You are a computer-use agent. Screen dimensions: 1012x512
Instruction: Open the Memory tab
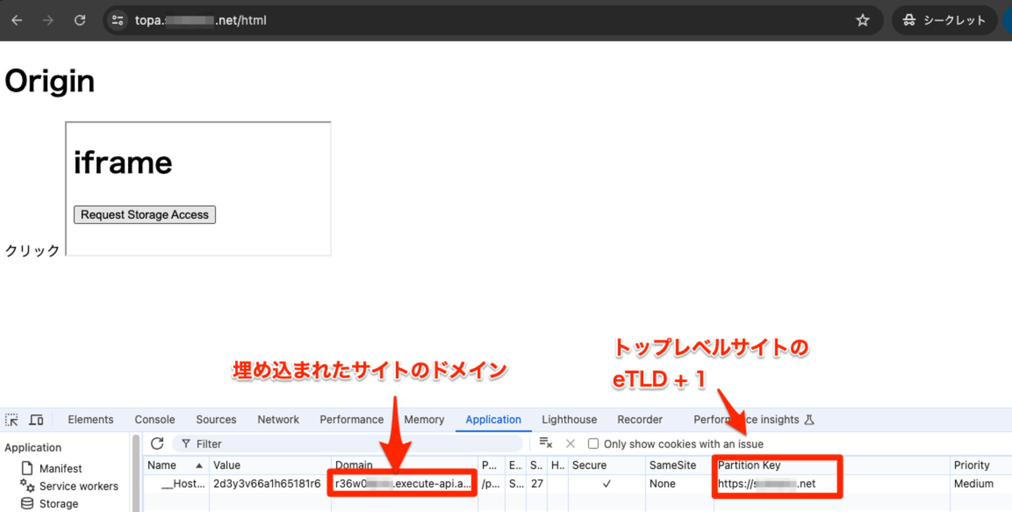pyautogui.click(x=424, y=420)
